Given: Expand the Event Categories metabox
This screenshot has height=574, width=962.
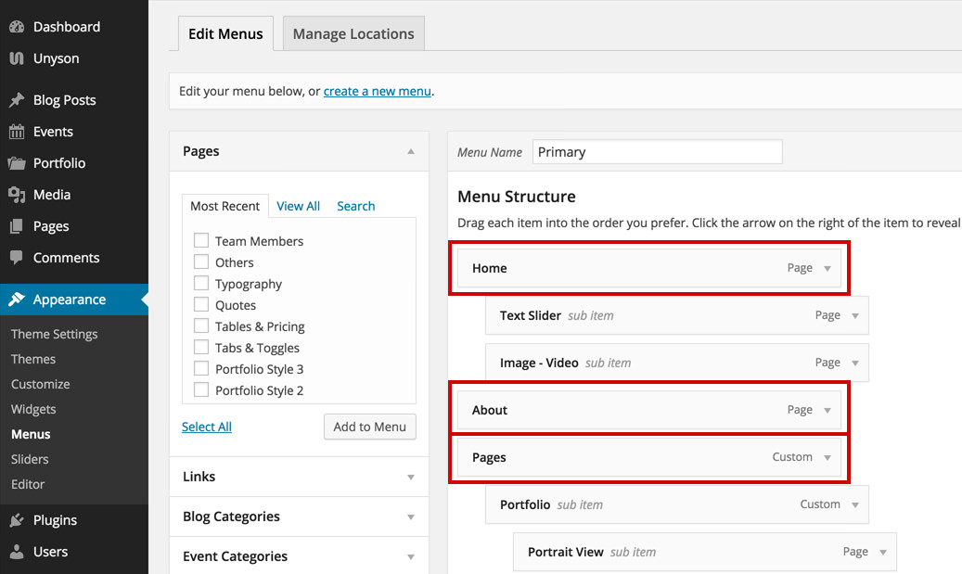Looking at the screenshot, I should pos(411,556).
